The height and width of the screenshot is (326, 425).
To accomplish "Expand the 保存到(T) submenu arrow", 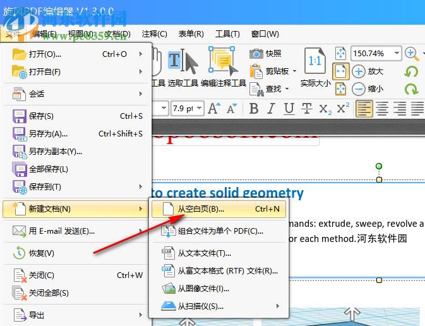I will (141, 186).
